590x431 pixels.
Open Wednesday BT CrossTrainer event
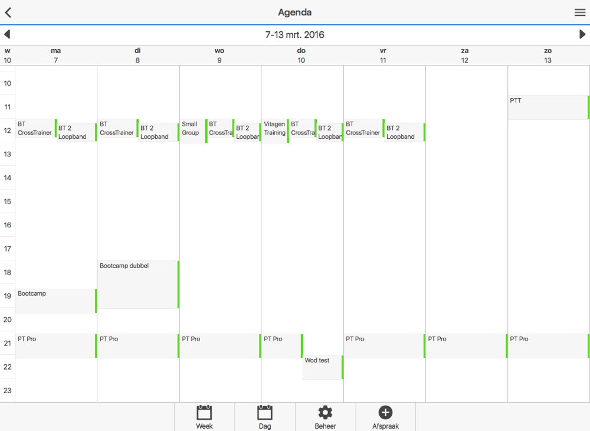pos(221,128)
